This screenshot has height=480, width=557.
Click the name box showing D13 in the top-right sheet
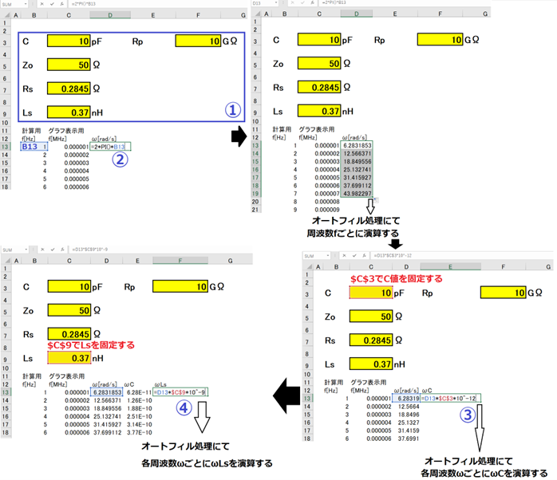tap(265, 3)
